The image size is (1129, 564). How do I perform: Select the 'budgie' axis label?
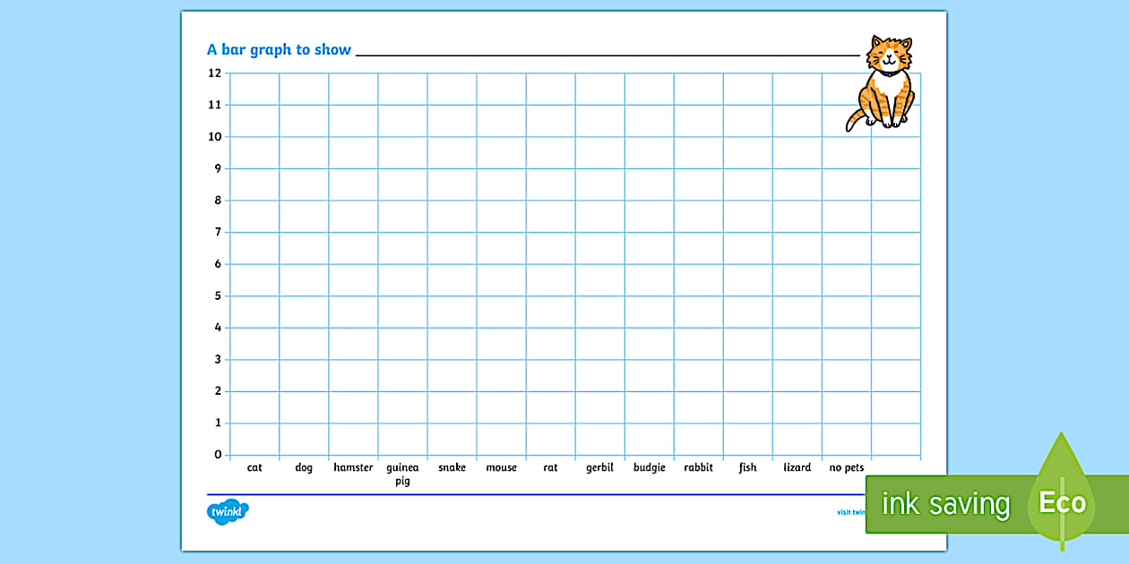tap(649, 467)
